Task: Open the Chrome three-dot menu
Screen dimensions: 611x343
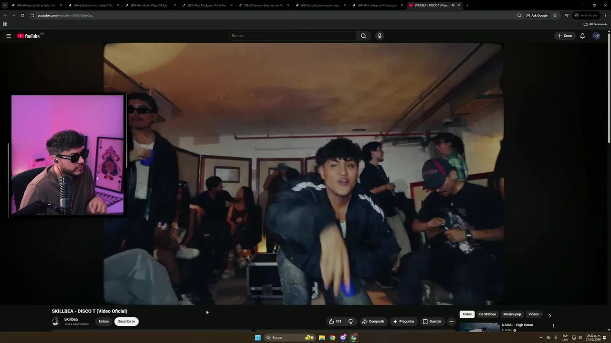Action: click(x=605, y=15)
